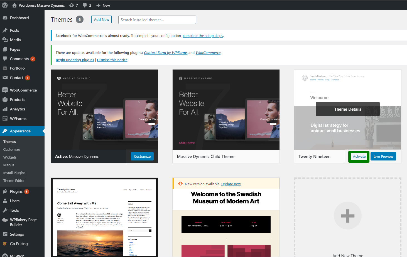
Task: Open the Twenty Sixteen theme screenshot
Action: tap(104, 217)
